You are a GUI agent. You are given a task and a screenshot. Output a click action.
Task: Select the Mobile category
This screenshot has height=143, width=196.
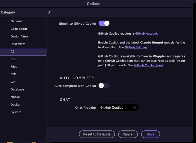(15, 97)
